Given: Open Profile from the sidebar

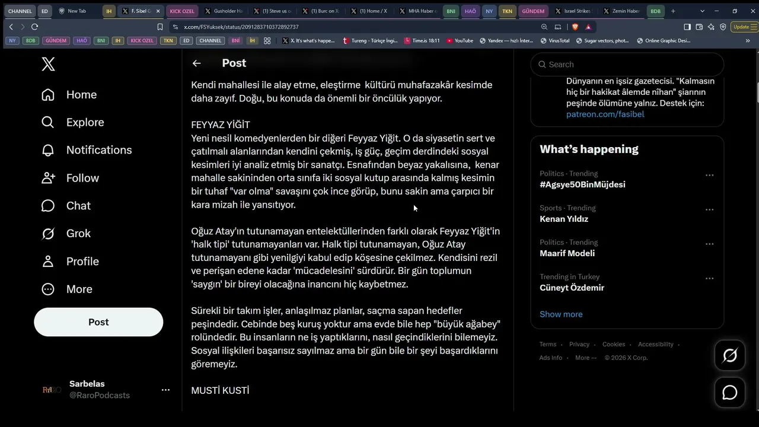Looking at the screenshot, I should [71, 262].
